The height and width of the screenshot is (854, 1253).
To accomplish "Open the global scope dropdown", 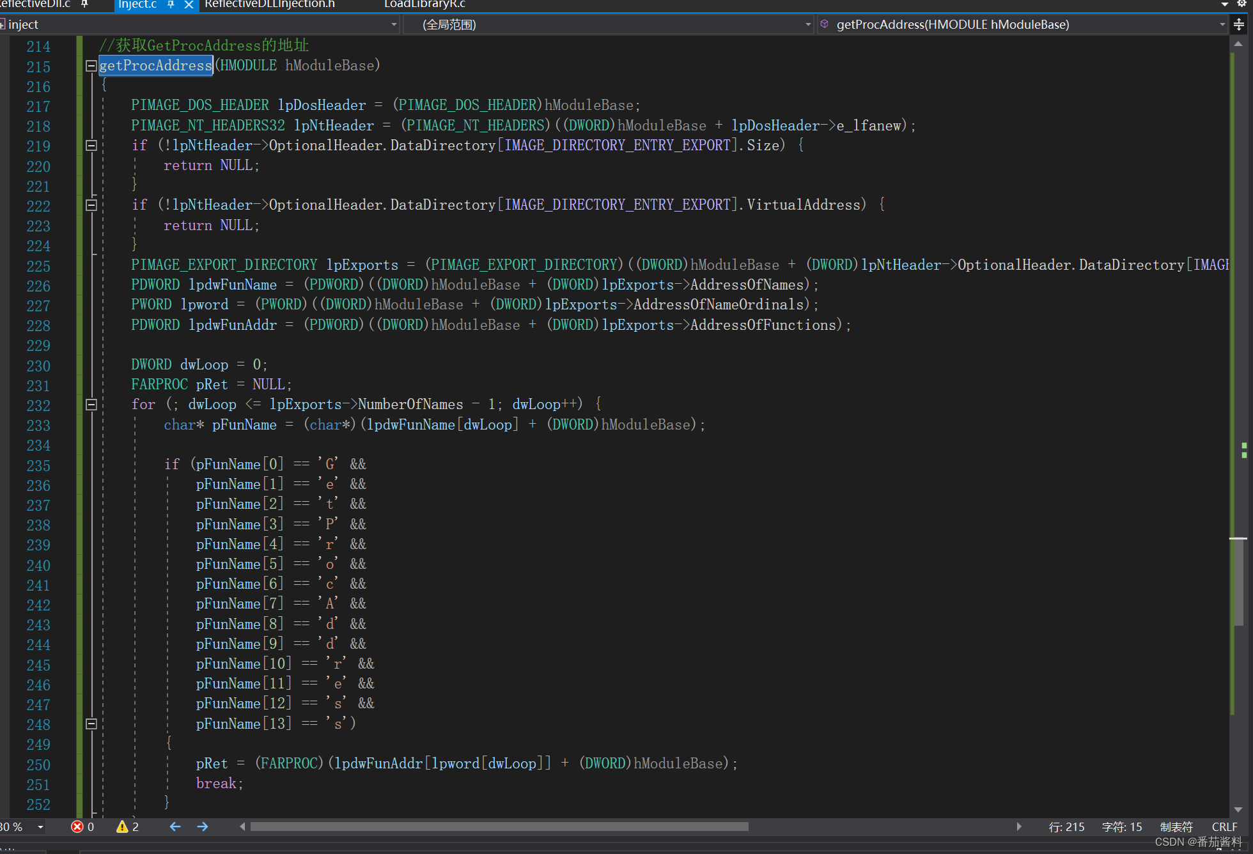I will coord(808,24).
